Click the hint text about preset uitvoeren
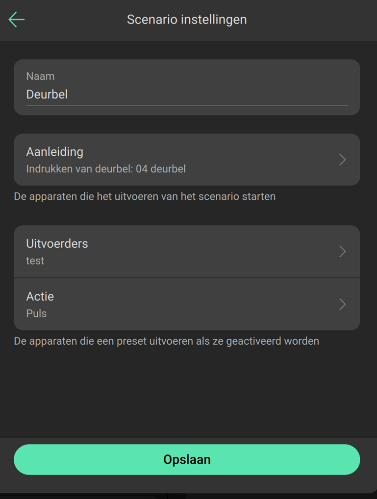The height and width of the screenshot is (499, 377). click(x=166, y=341)
